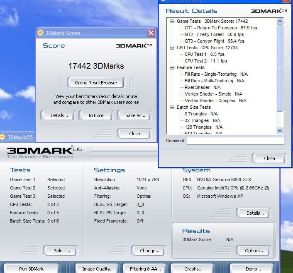Viewport: 293px width, 273px height.
Task: Click Details in the 3DMark Score window
Action: click(x=59, y=115)
